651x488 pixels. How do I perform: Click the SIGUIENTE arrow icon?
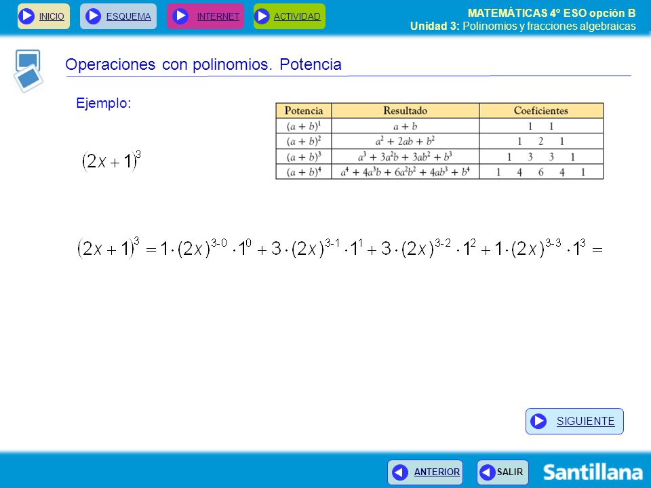[x=538, y=421]
